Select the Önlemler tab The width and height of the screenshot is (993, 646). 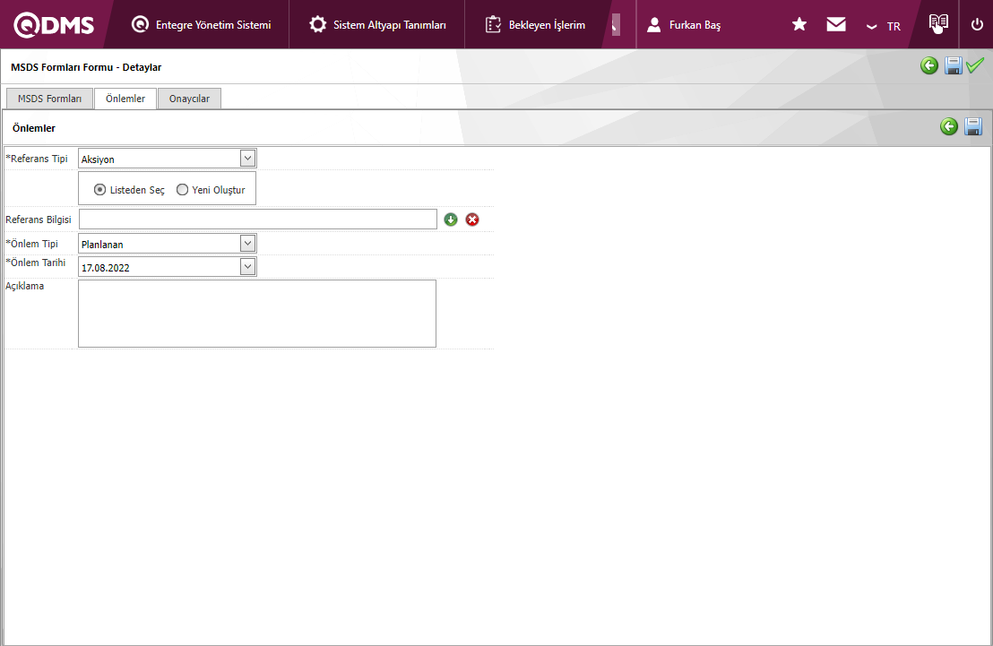tap(125, 99)
